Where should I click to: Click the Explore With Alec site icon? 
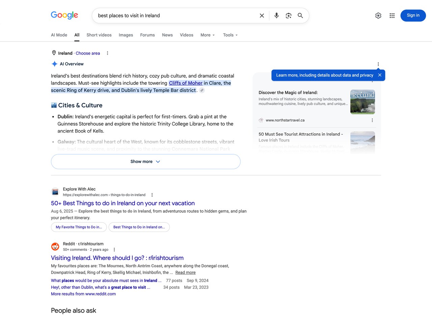click(x=55, y=192)
